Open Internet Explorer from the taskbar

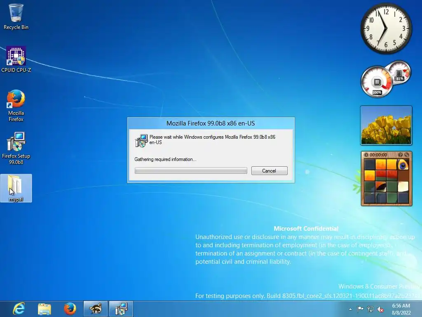(19, 309)
